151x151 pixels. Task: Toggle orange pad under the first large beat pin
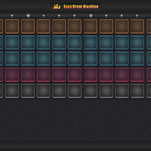point(28,26)
